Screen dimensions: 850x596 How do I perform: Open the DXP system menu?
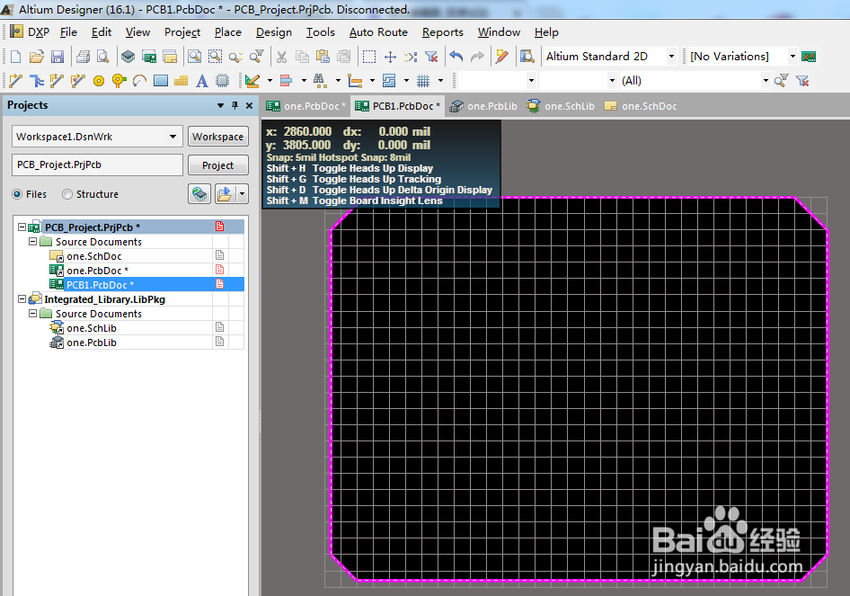(31, 32)
